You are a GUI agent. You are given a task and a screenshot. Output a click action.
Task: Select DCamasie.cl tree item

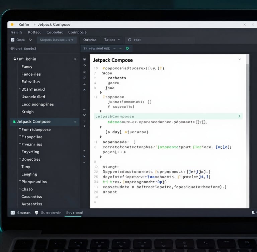[33, 89]
